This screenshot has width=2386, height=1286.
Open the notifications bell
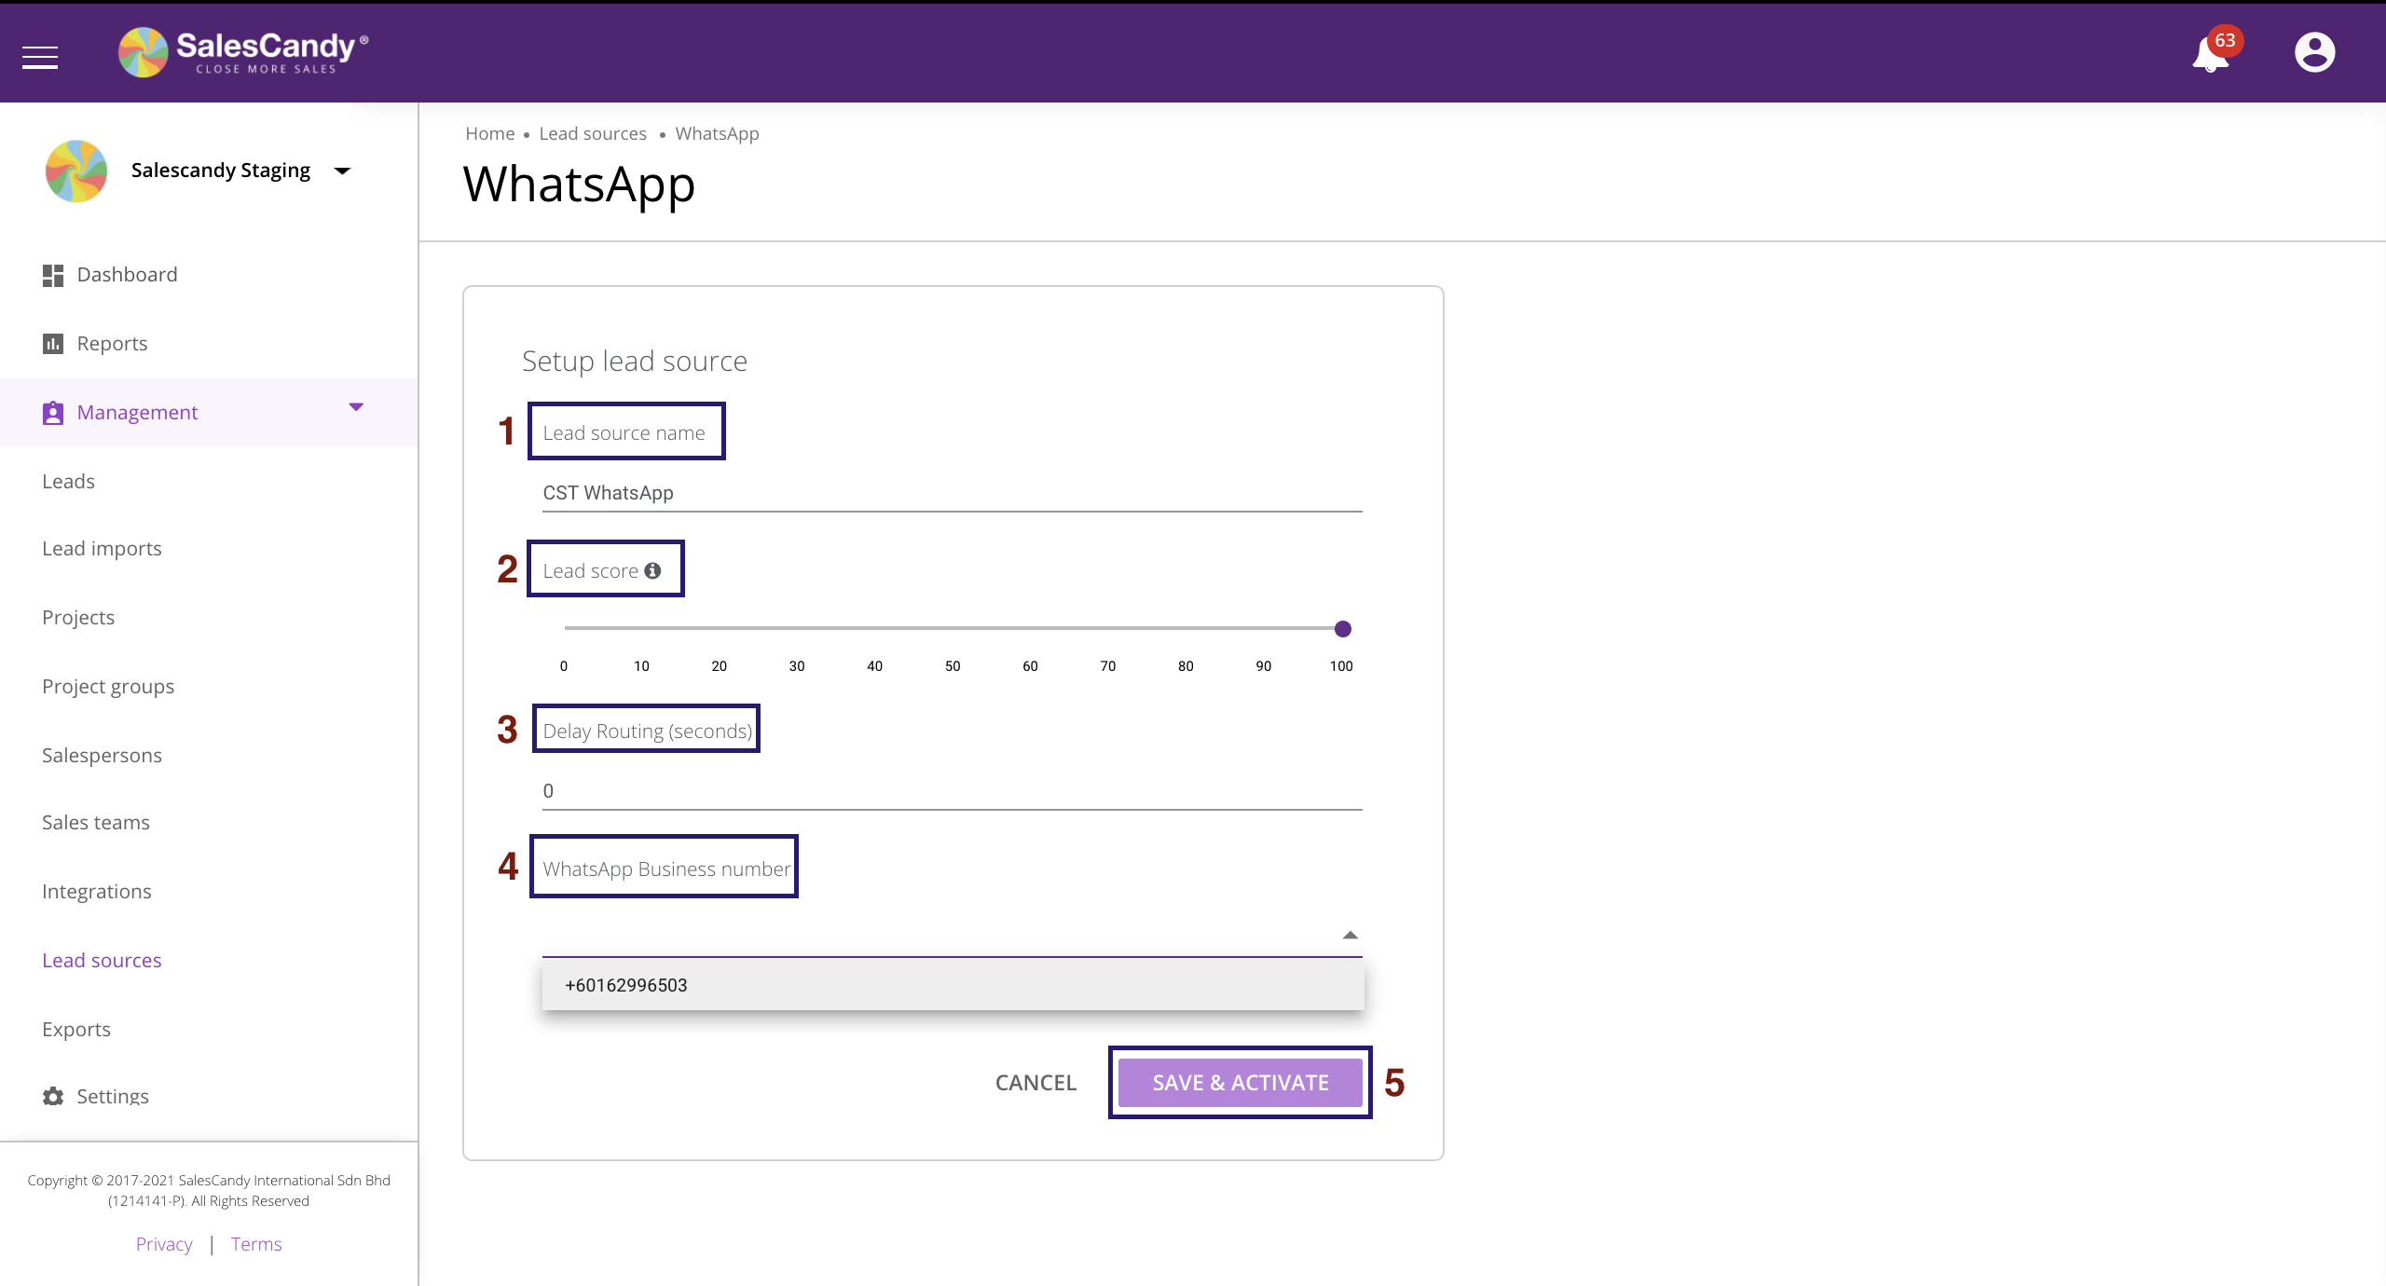(2210, 54)
